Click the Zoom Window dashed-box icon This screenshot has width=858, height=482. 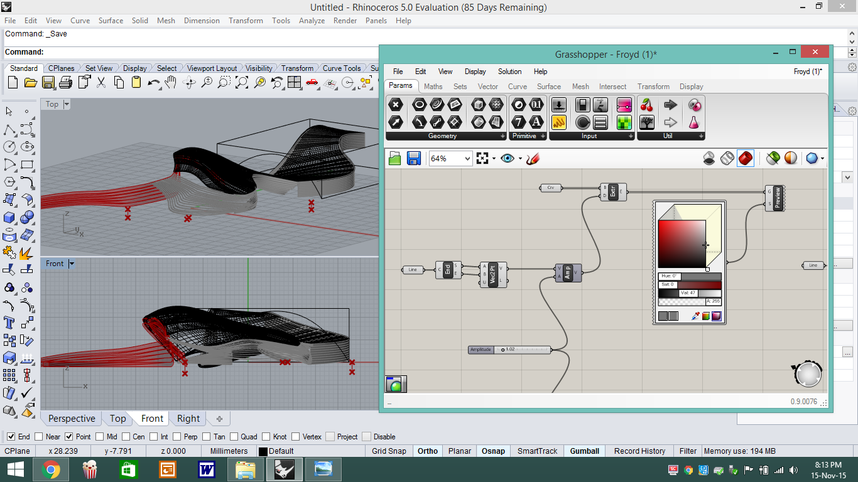[x=224, y=83]
